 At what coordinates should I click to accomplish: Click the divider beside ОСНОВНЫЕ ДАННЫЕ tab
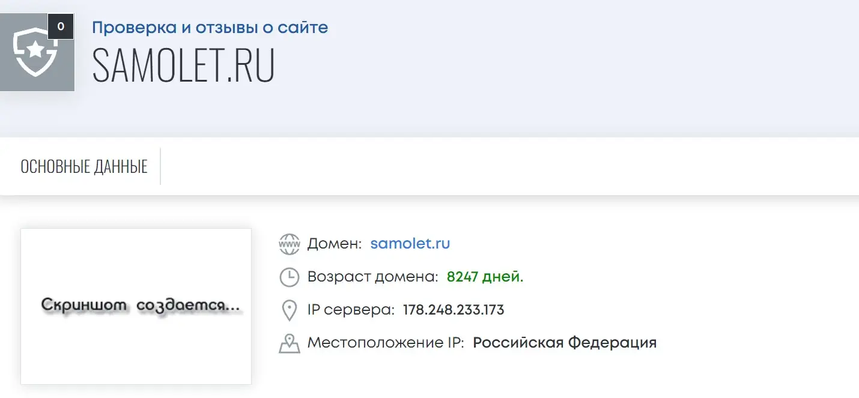point(160,166)
